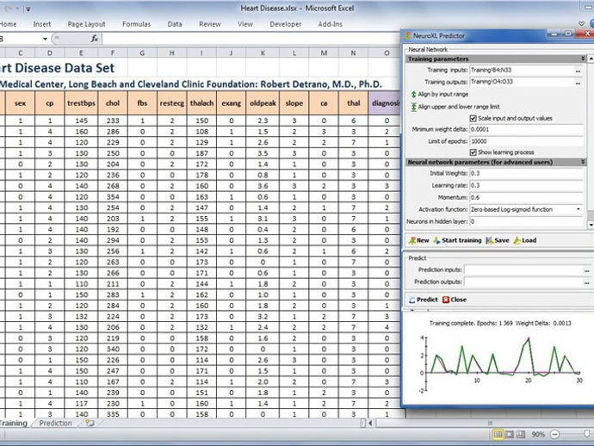This screenshot has height=446, width=594.
Task: Open the Activation function dropdown
Action: click(579, 209)
